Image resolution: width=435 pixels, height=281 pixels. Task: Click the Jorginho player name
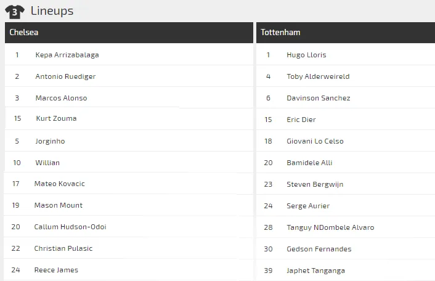click(50, 141)
